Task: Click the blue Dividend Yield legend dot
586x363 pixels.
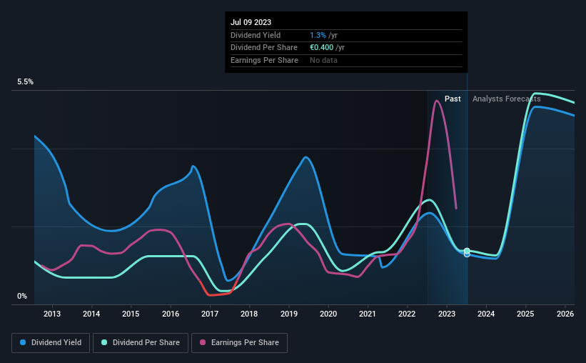Action: [23, 342]
